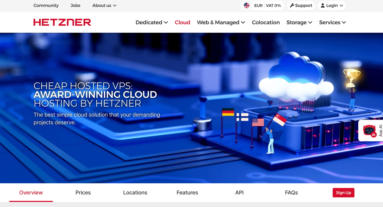Screen dimensions: 383x207
Task: Open the Ask AI chat robot icon
Action: (x=370, y=131)
